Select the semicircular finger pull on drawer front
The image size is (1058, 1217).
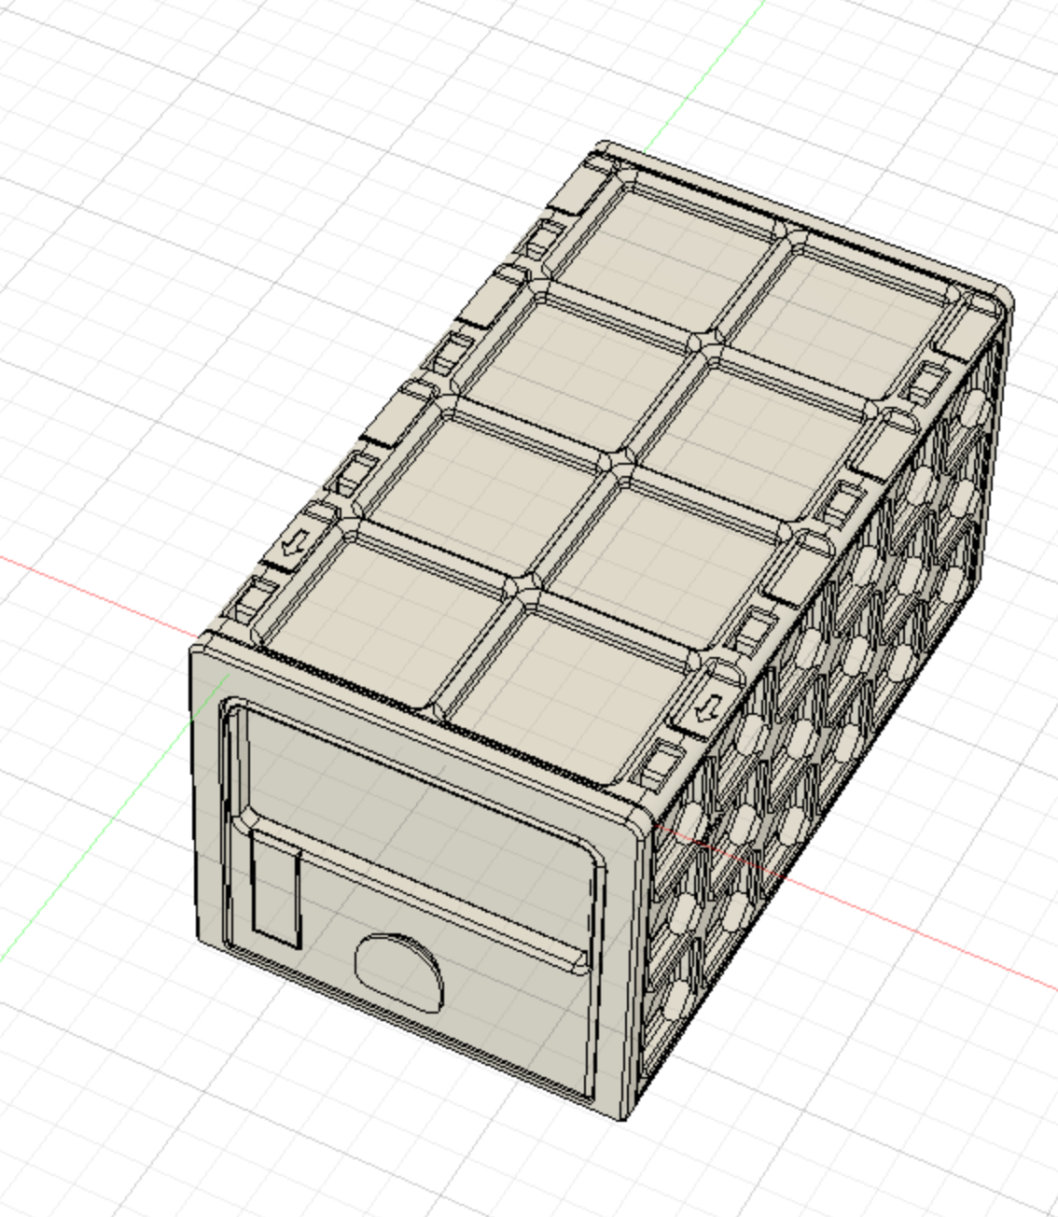[398, 972]
